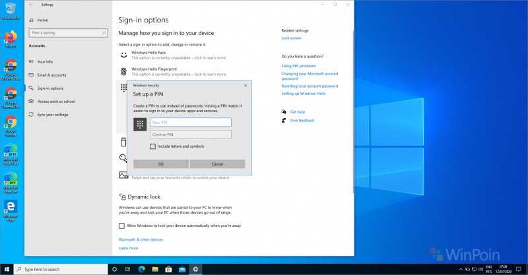Open Changing your Microsoft account password link
The width and height of the screenshot is (528, 275).
click(310, 76)
